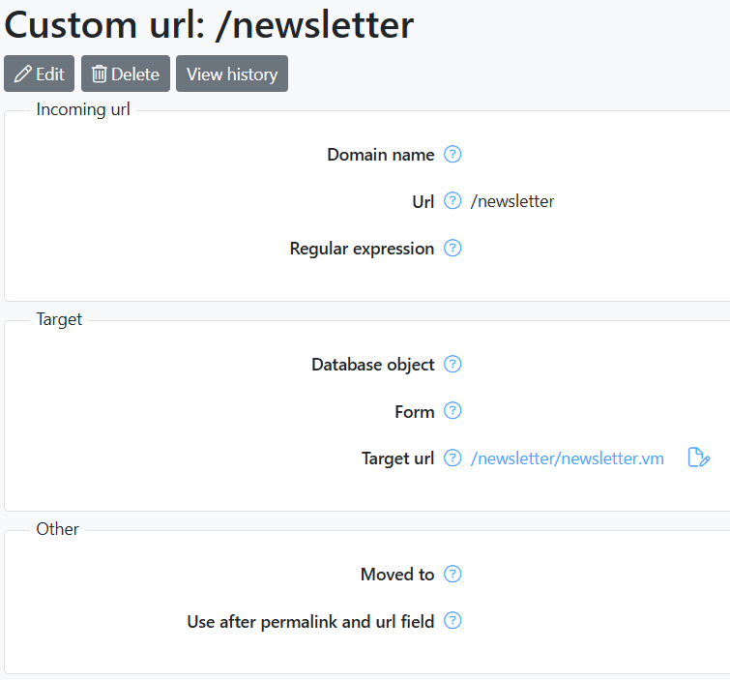Show help for the Target url field
Screen dimensions: 730x680
pos(453,458)
